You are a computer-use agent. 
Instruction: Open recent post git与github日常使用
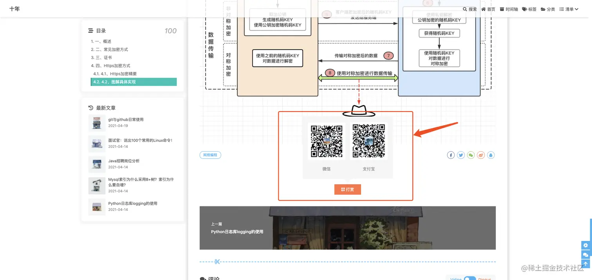pyautogui.click(x=126, y=120)
